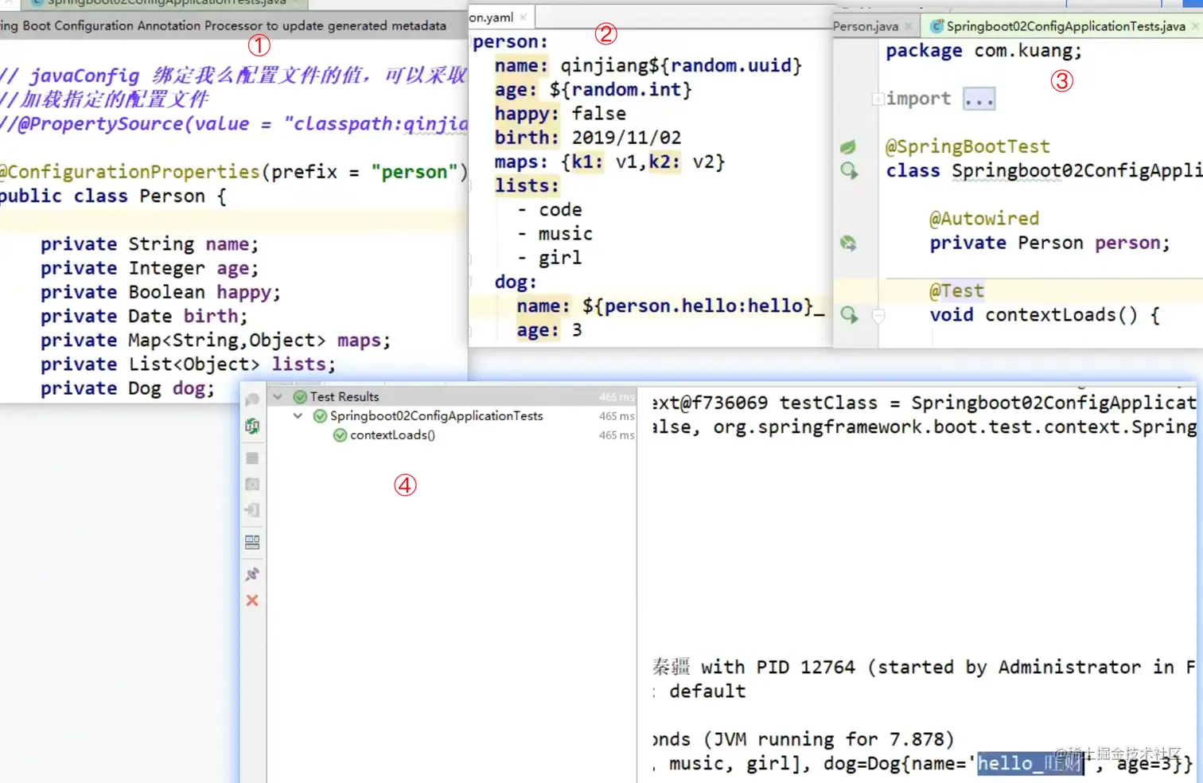Click the "- code" list entry in yaml
This screenshot has height=783, width=1203.
(550, 210)
